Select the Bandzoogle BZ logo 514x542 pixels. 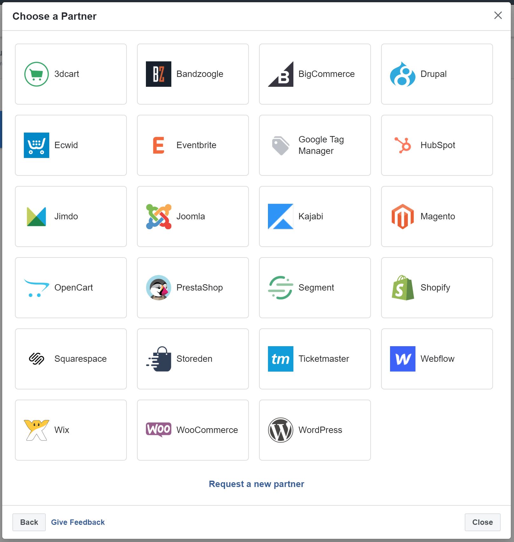[x=158, y=74]
